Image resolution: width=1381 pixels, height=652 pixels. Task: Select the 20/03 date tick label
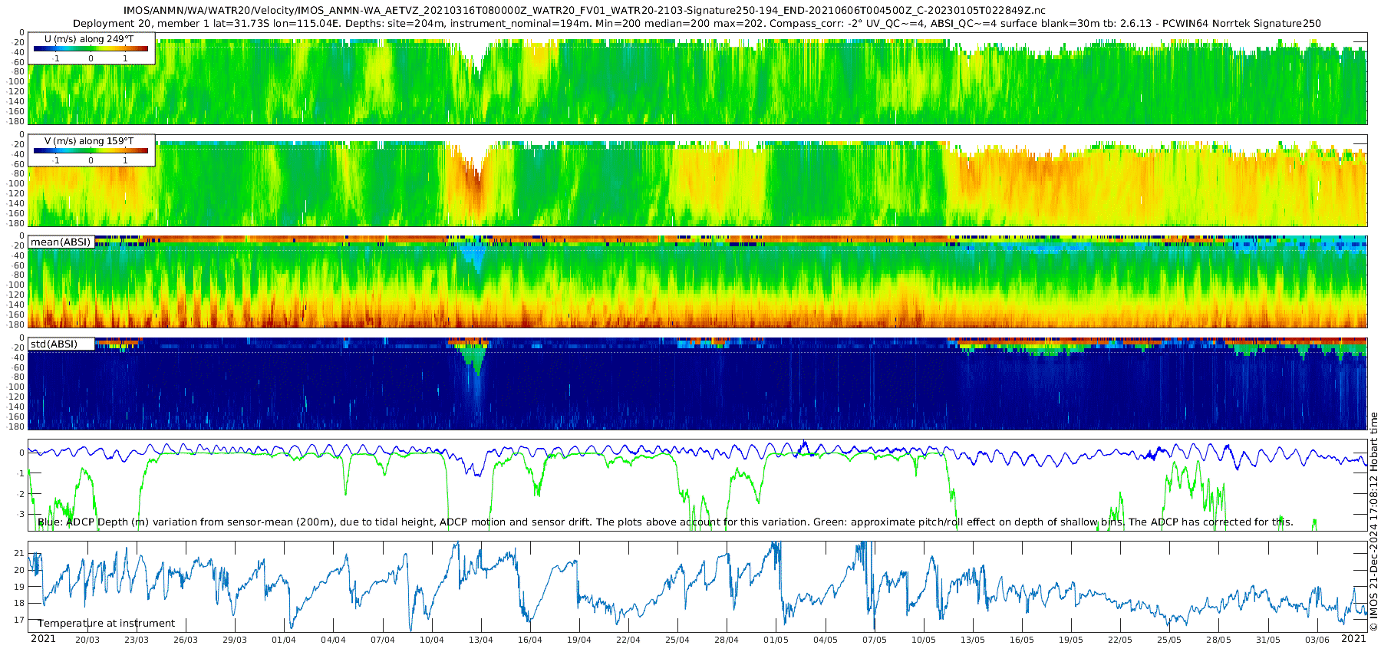[x=87, y=640]
